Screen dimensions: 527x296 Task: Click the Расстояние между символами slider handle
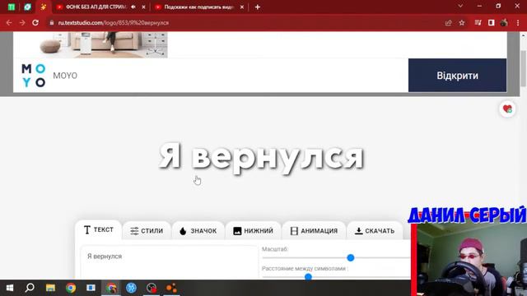click(308, 276)
